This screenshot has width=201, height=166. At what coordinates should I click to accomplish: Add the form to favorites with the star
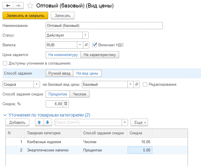pos(29,6)
